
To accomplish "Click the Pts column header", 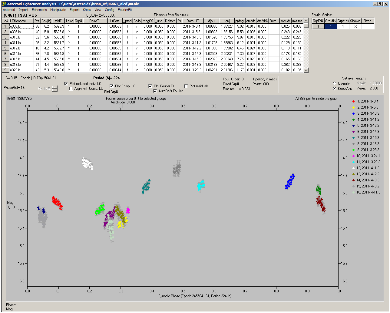I will coord(37,21).
